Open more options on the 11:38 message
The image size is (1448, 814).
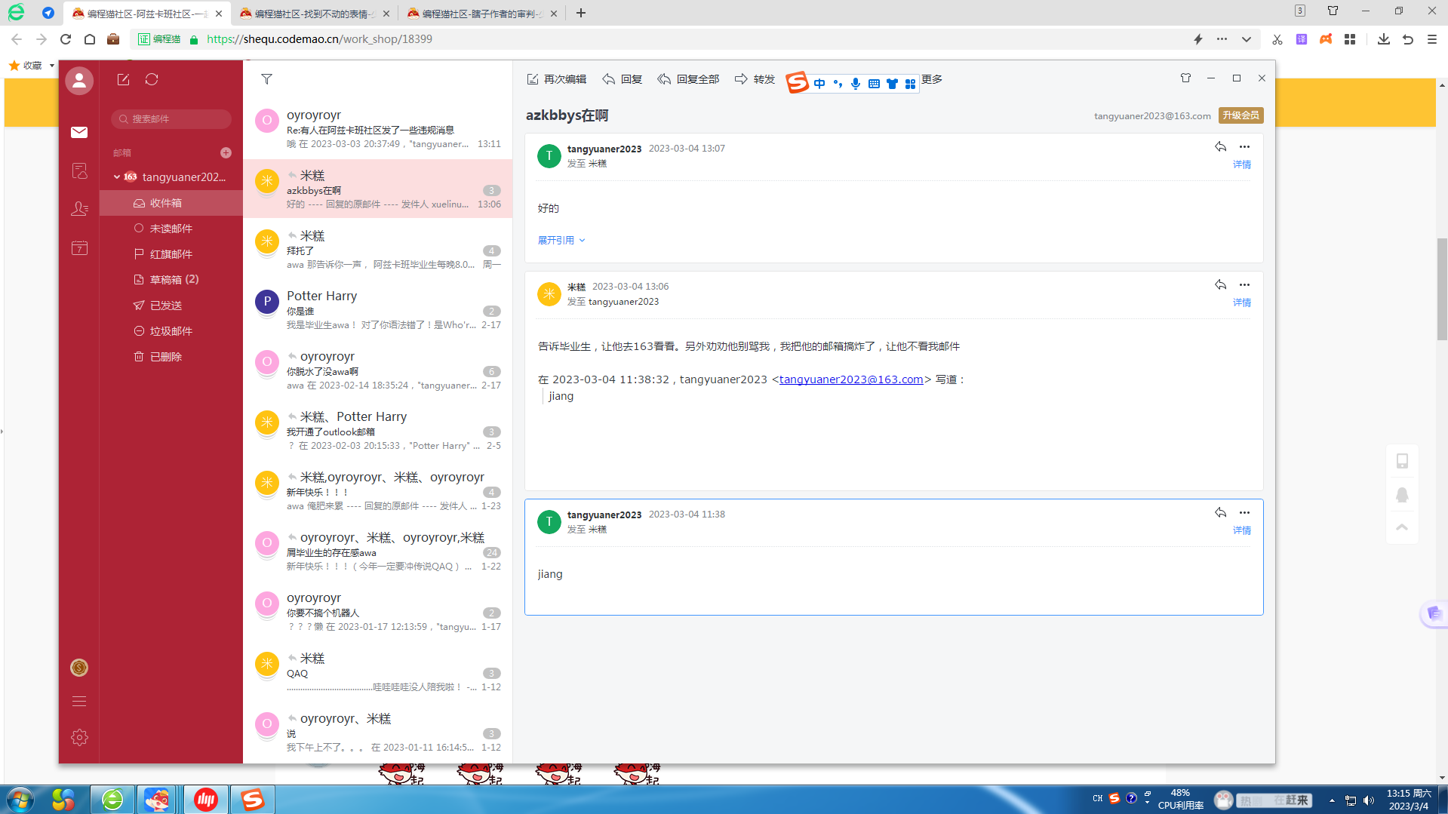coord(1244,513)
